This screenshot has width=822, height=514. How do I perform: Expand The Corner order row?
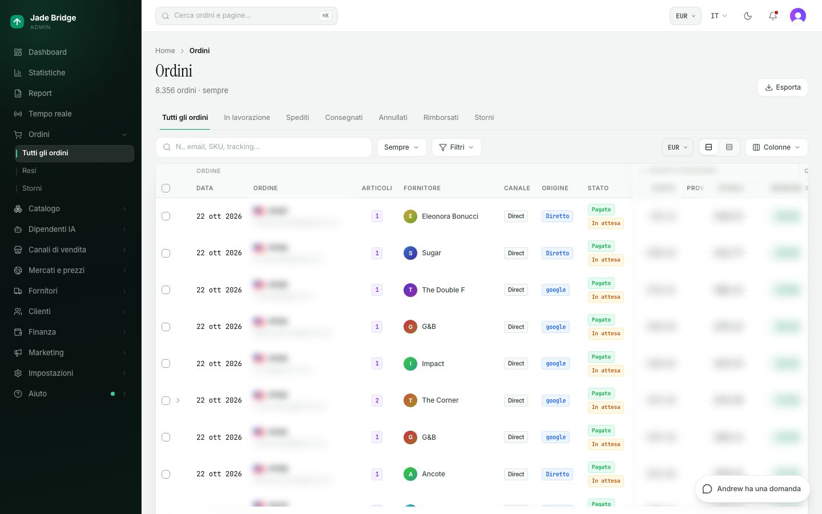pos(178,400)
